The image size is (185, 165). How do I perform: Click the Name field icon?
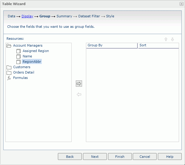18,56
